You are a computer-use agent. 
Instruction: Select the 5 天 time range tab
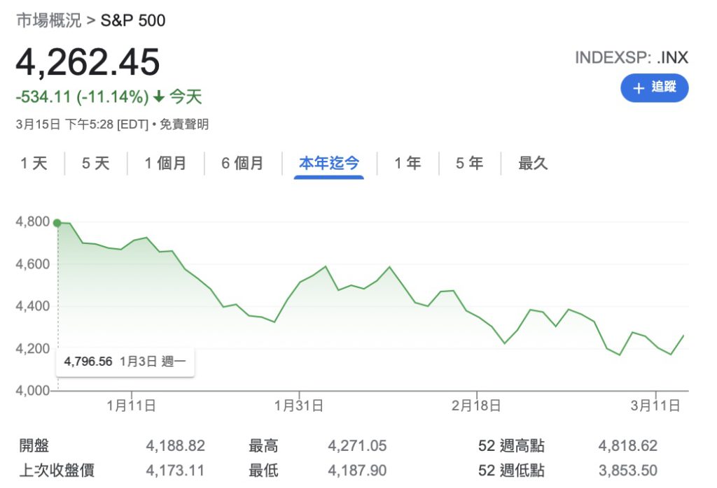[x=96, y=164]
